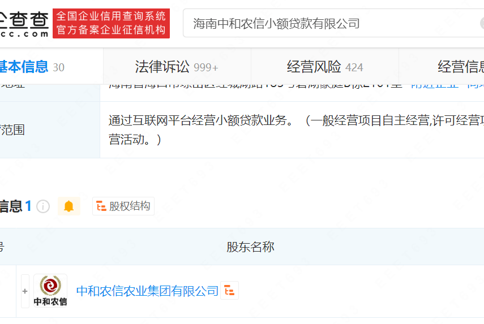
Task: Click the shareholder count number 1
Action: 28,206
